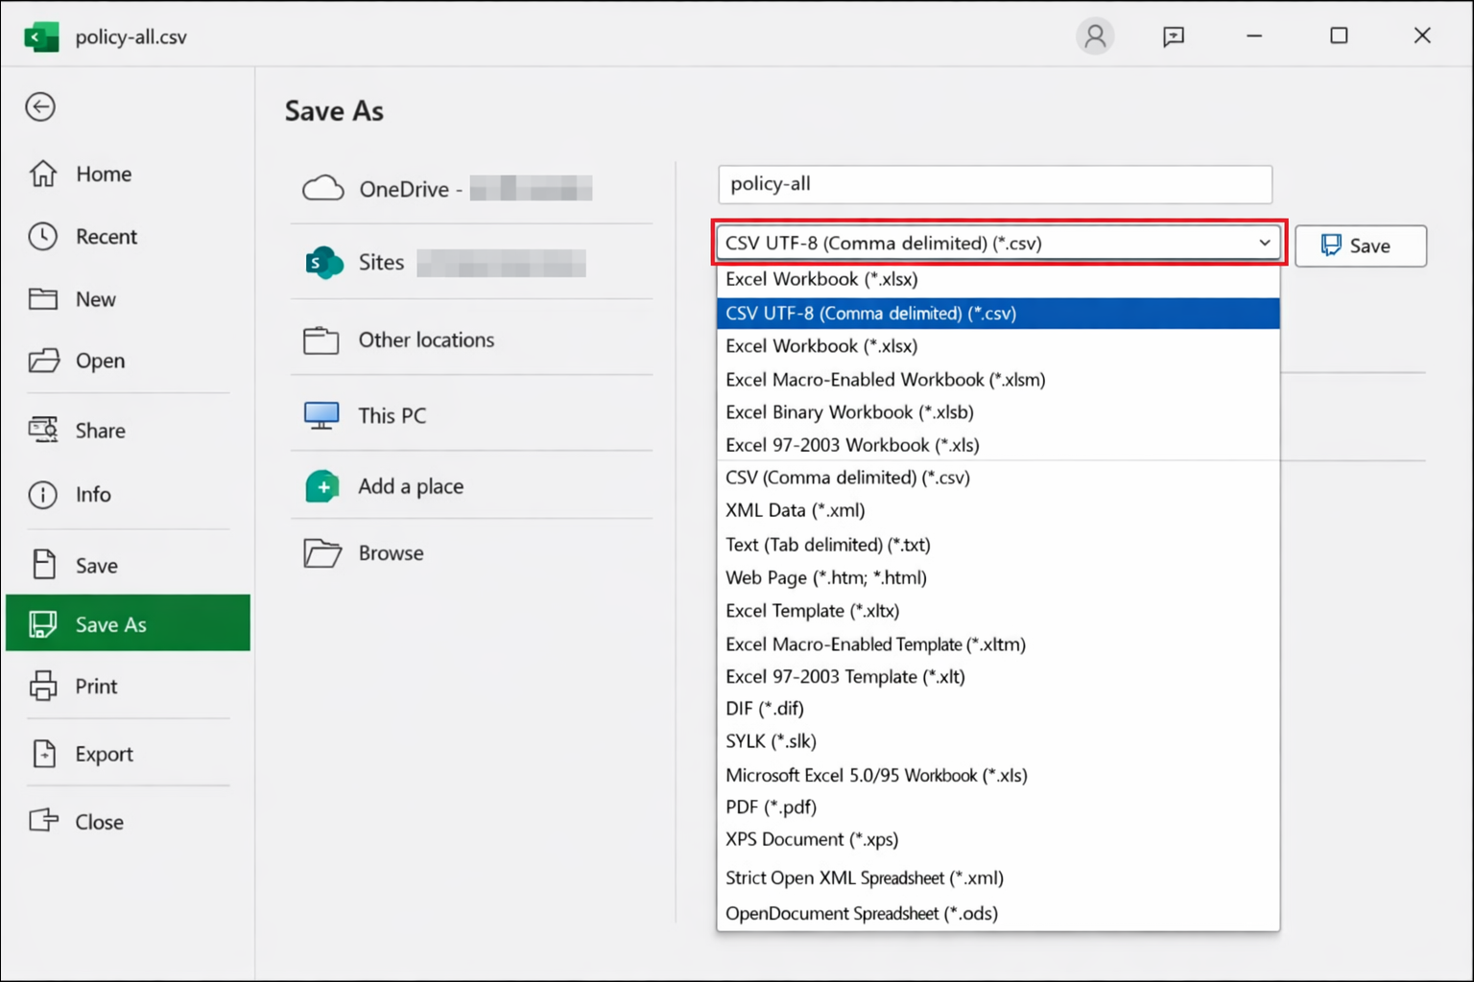Choose Text (Tab delimited) (*.txt) format

click(x=998, y=545)
